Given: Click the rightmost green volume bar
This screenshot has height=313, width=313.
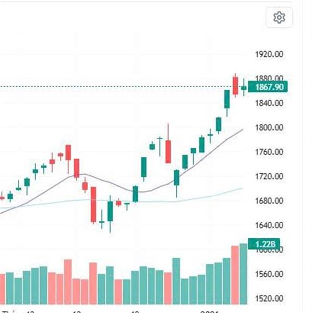Looking at the screenshot, I should click(244, 274).
